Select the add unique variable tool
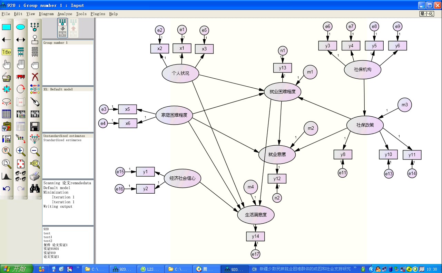Screen dimensions: 442x273 click(35, 39)
